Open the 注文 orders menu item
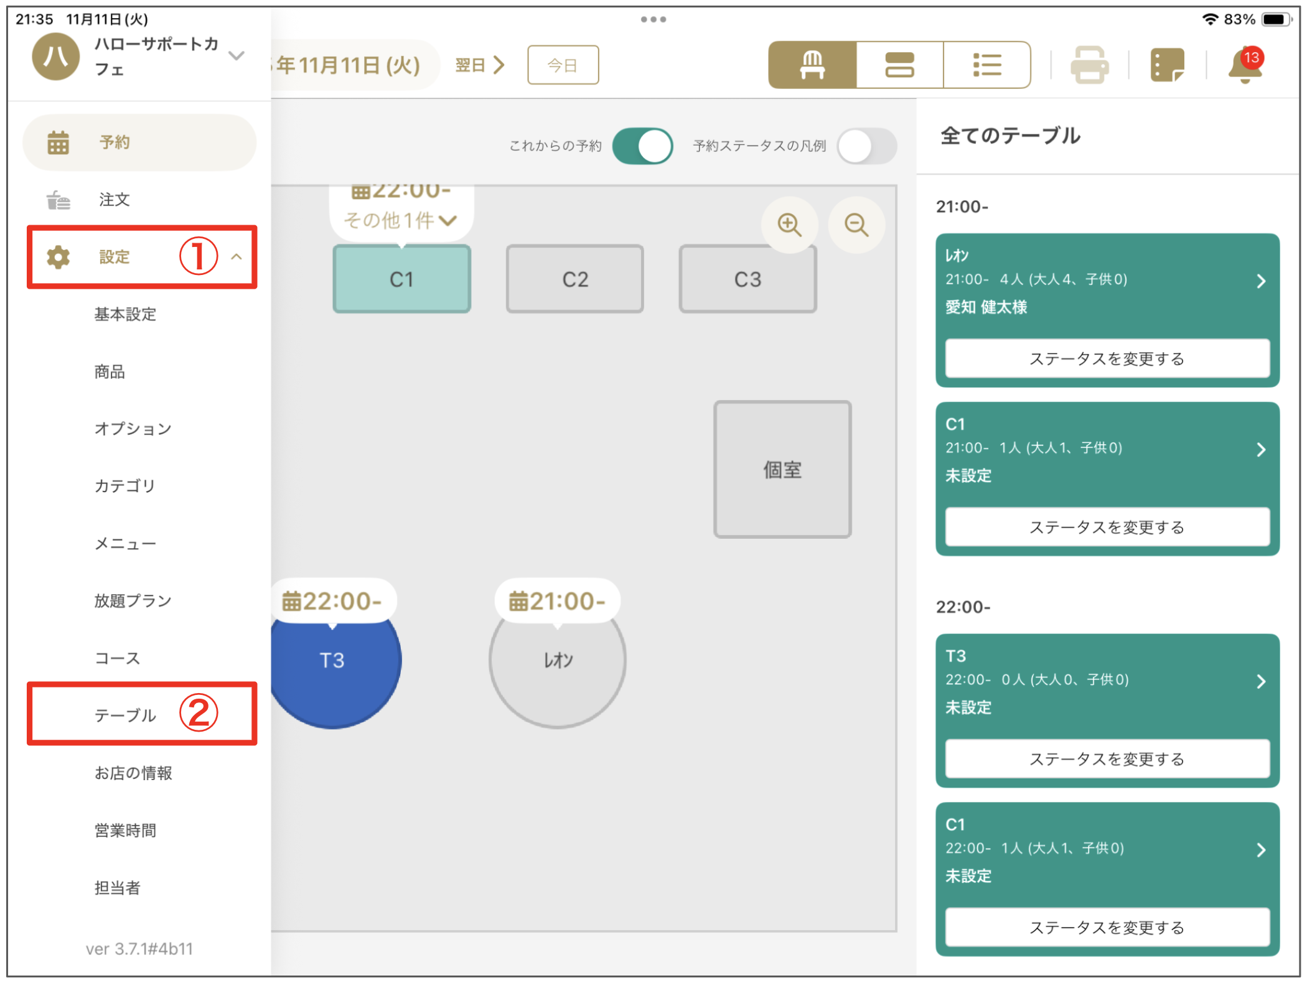The image size is (1307, 983). (115, 200)
